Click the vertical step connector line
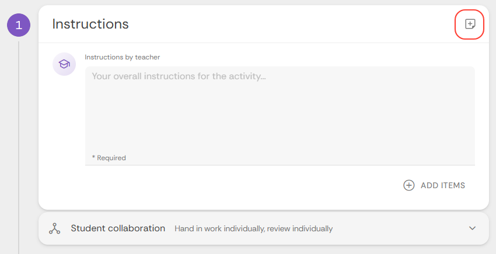This screenshot has width=496, height=254. [x=19, y=146]
